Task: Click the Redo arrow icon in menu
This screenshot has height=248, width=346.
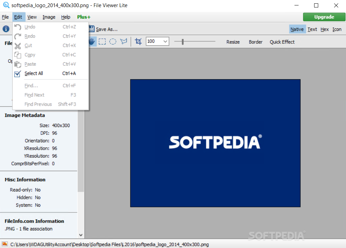Action: 18,36
